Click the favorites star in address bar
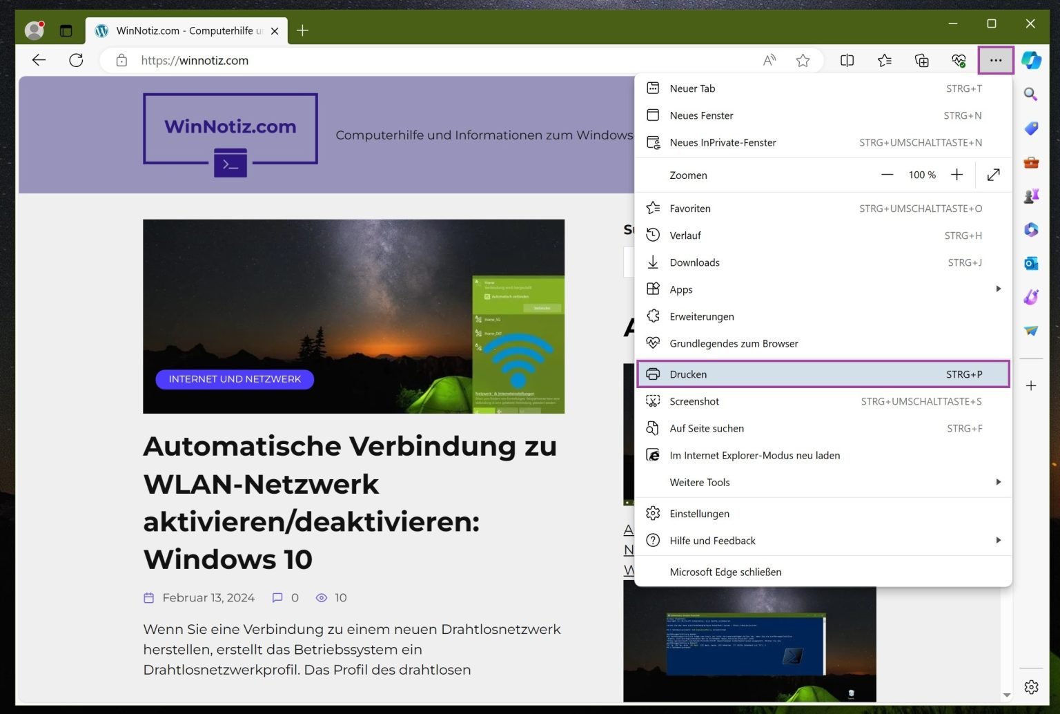Viewport: 1060px width, 714px height. [x=803, y=61]
